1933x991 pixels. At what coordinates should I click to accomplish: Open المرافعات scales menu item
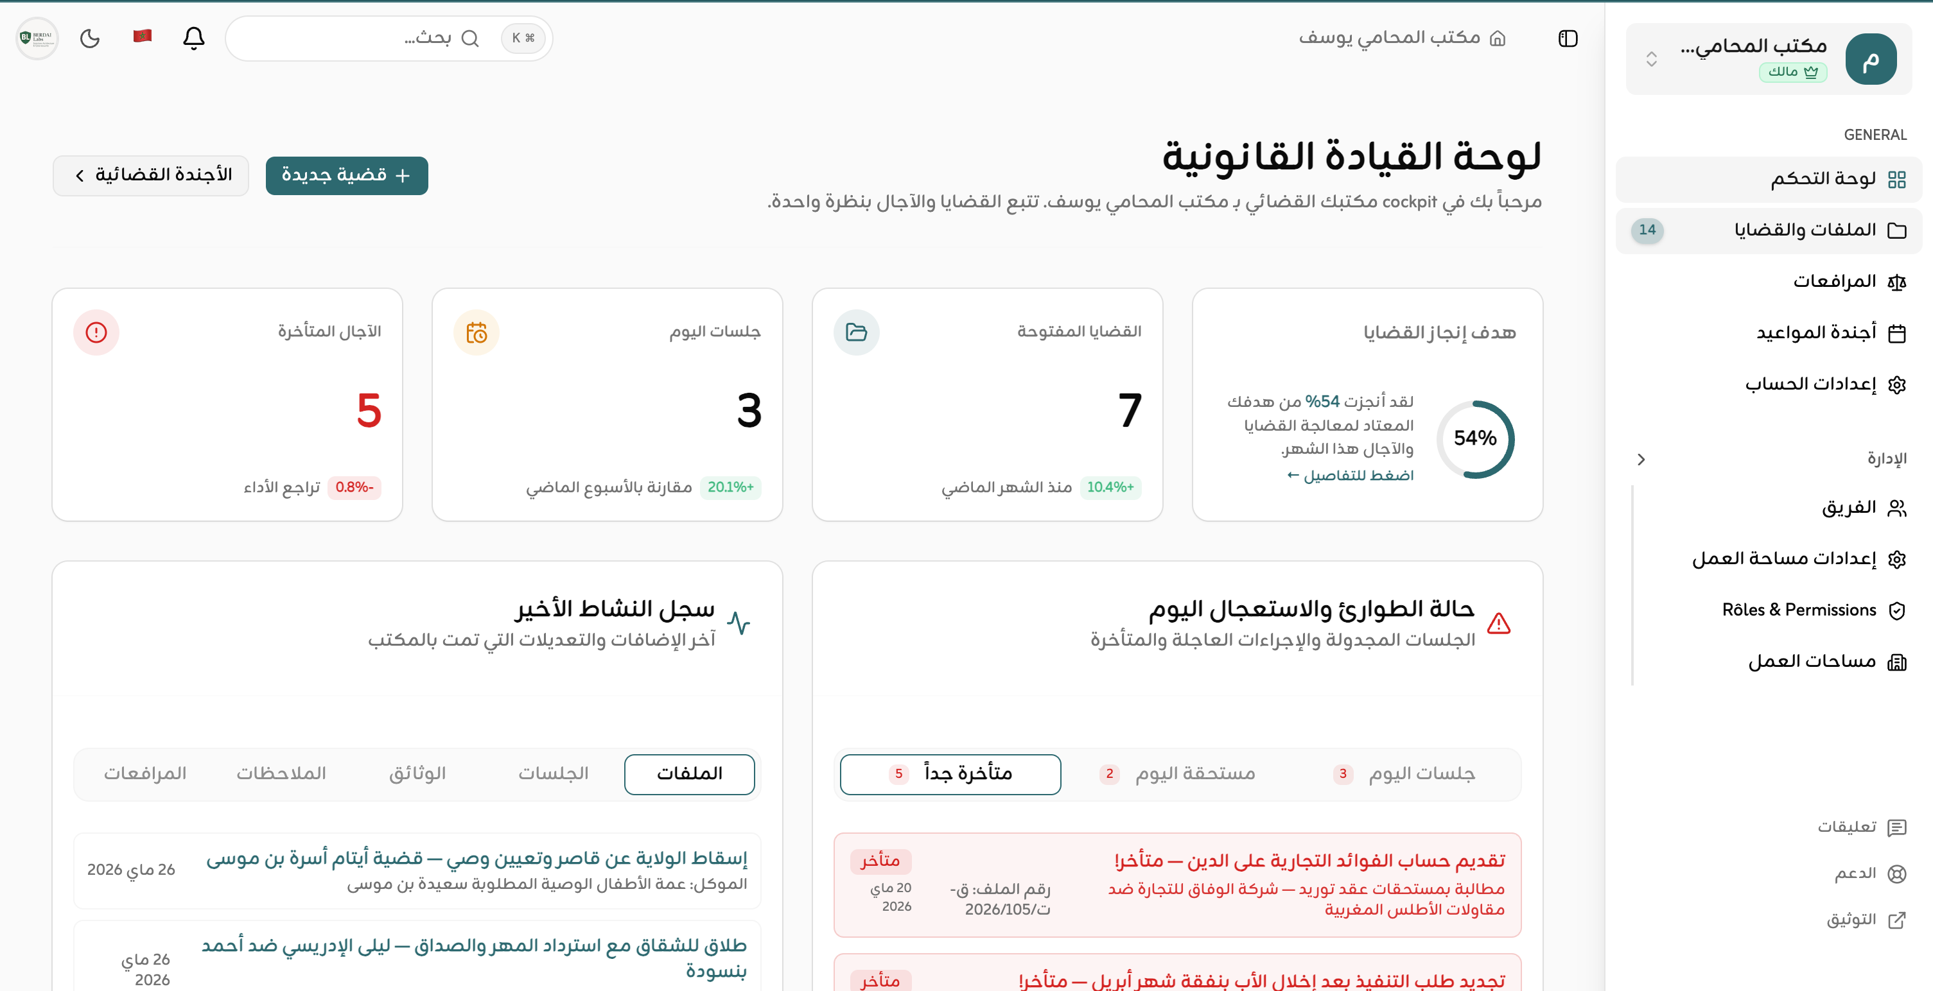pyautogui.click(x=1769, y=281)
